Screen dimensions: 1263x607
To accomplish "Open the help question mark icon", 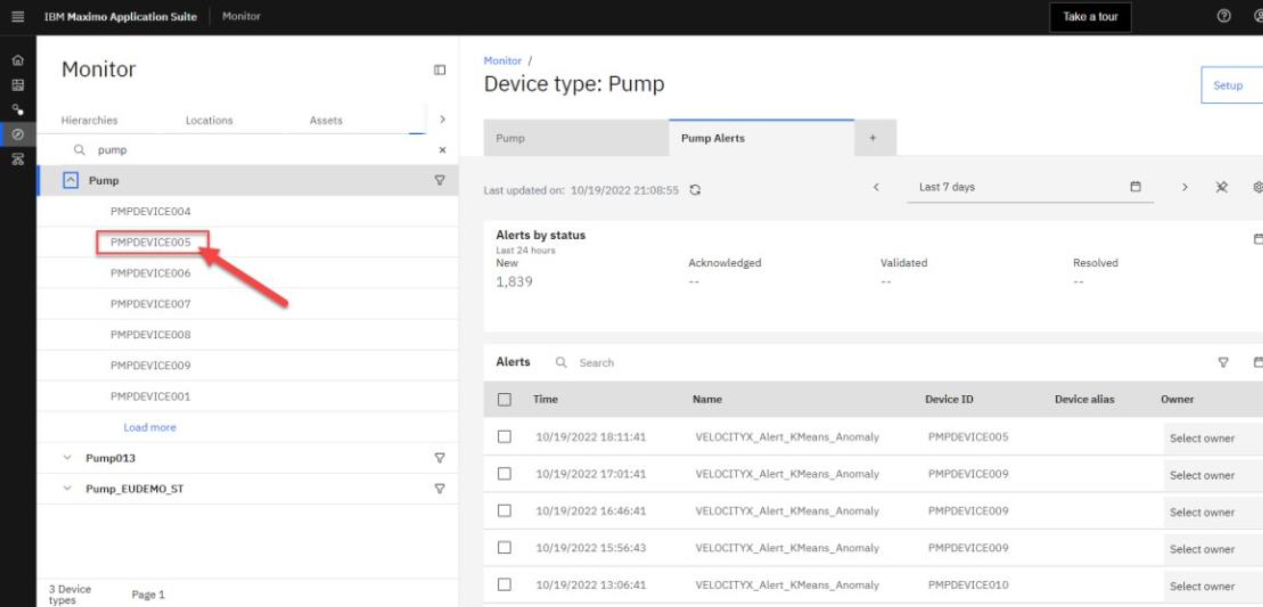I will coord(1224,16).
